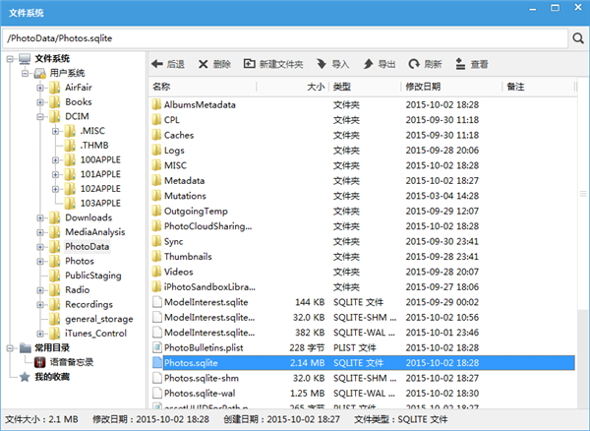The width and height of the screenshot is (590, 431).
Task: Expand the .MISC folder node
Action: [x=55, y=131]
